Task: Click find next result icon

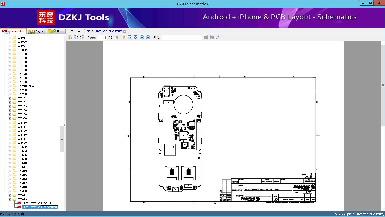Action: pos(212,37)
